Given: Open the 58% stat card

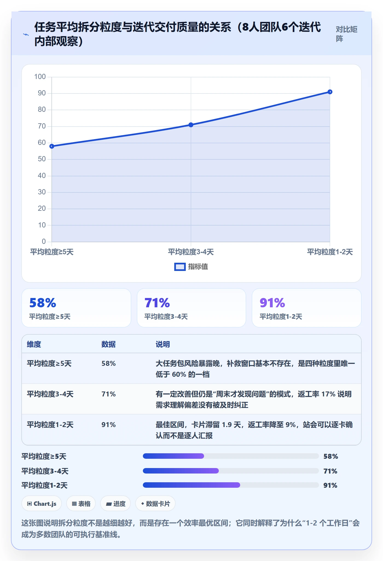Looking at the screenshot, I should [76, 308].
